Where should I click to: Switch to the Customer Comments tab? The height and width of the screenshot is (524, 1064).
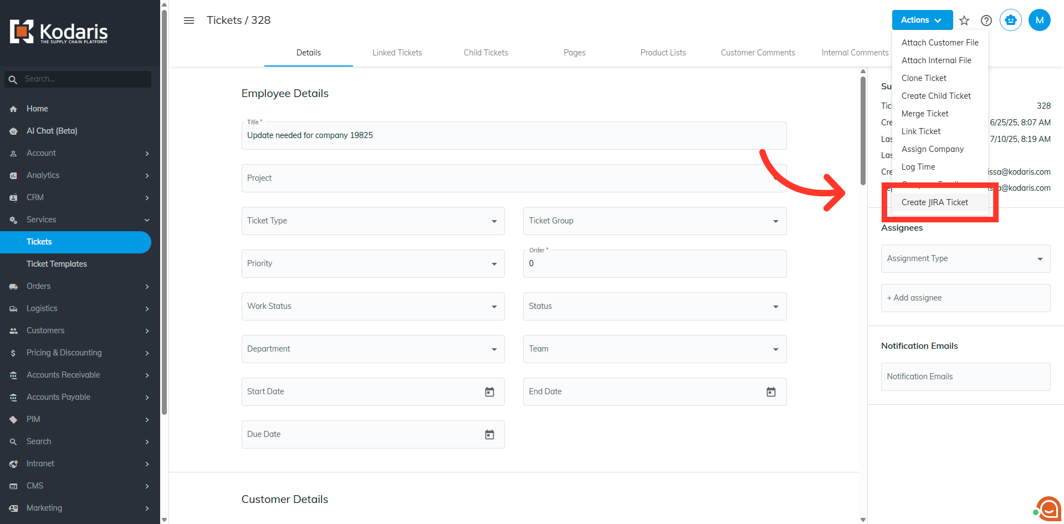tap(758, 53)
